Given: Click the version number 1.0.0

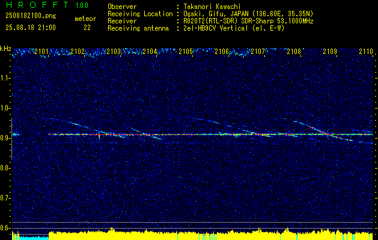Looking at the screenshot, I should pyautogui.click(x=82, y=5).
